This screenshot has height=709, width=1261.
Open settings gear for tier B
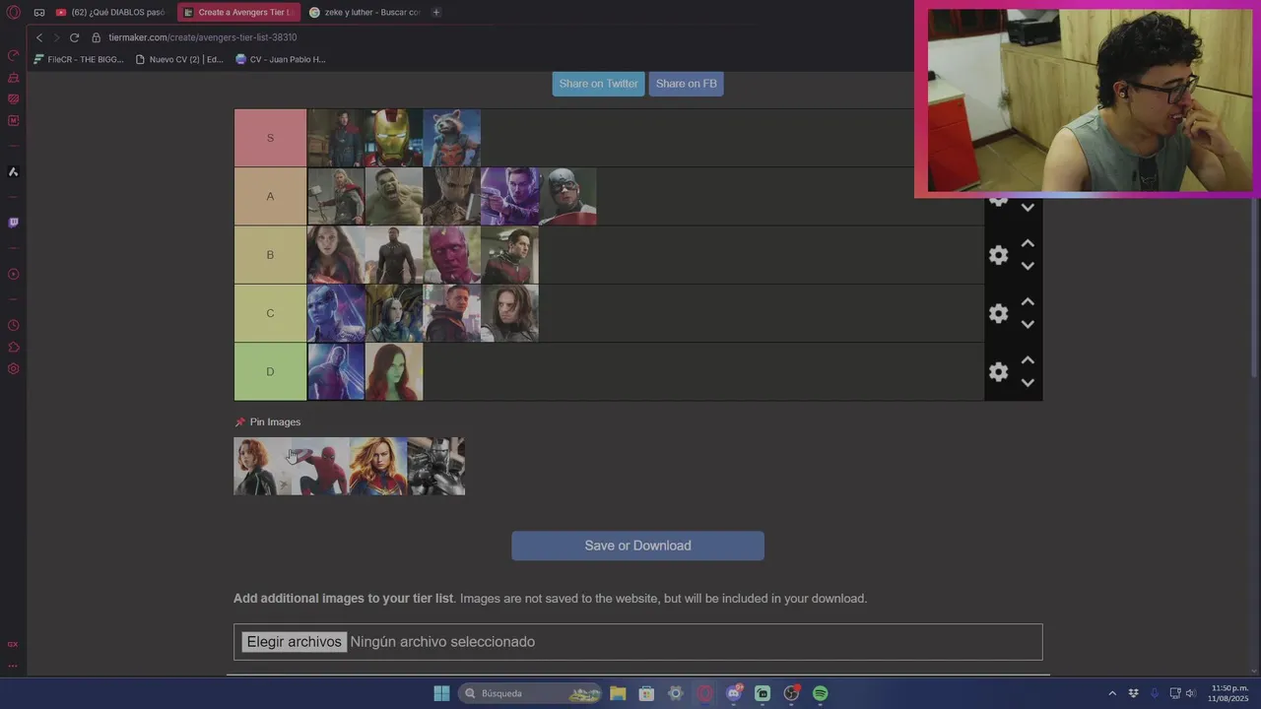(x=998, y=255)
